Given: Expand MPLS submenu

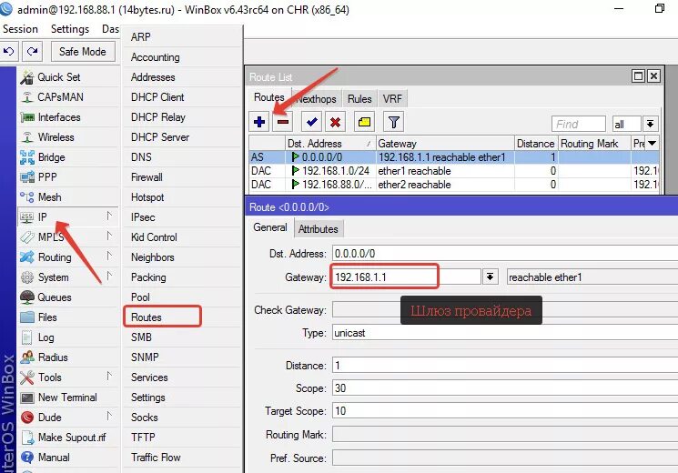Looking at the screenshot, I should coord(68,236).
